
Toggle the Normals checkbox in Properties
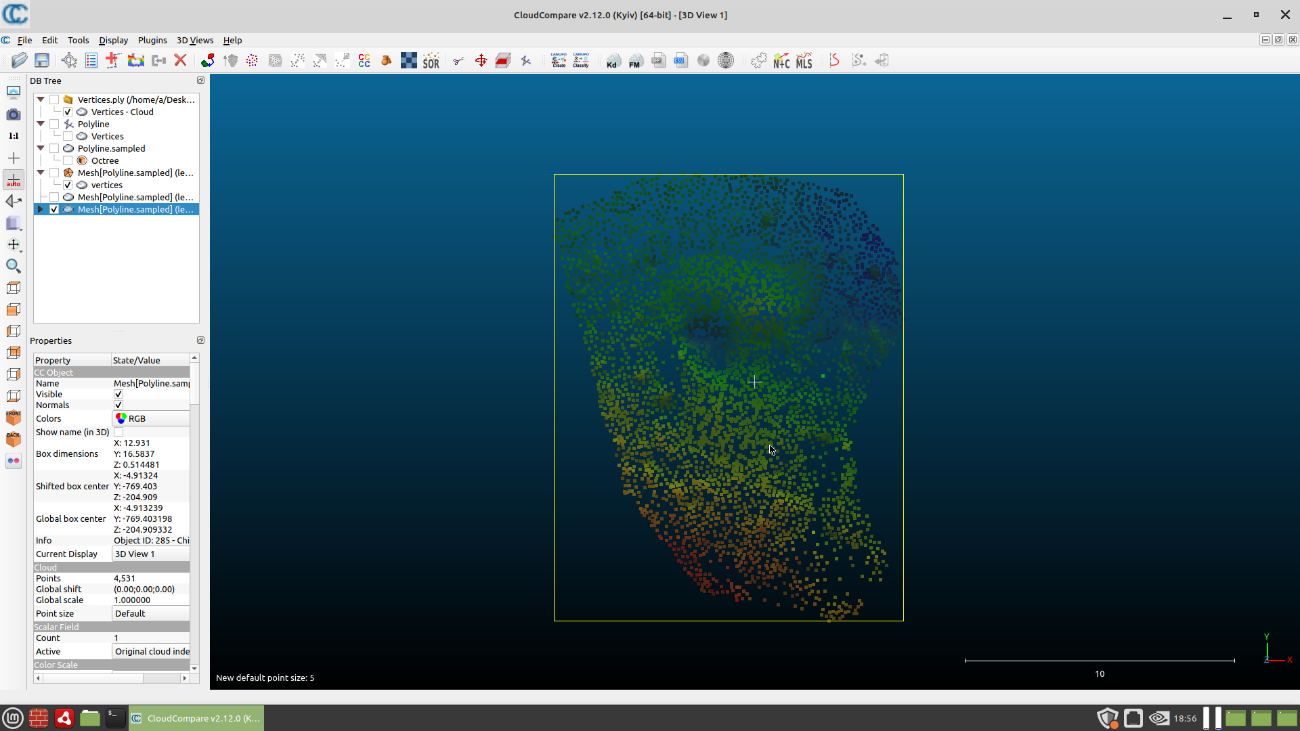click(118, 405)
